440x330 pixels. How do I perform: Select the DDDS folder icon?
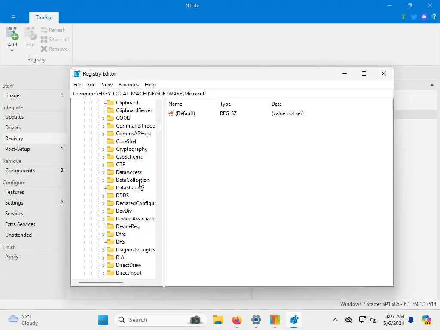click(110, 196)
